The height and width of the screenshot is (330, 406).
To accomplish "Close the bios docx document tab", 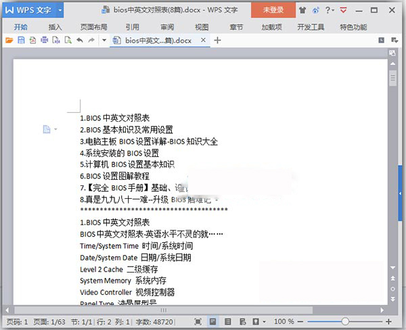I will 203,40.
